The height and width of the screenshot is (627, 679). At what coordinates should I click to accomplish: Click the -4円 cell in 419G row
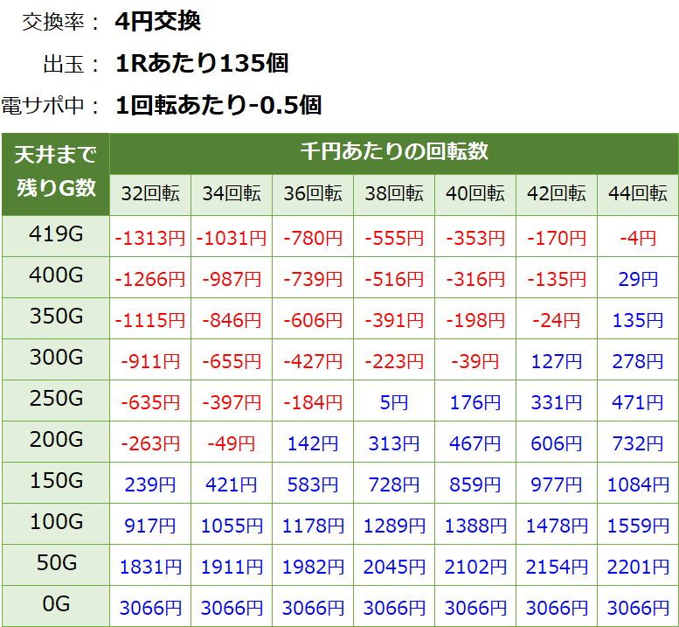tap(638, 238)
